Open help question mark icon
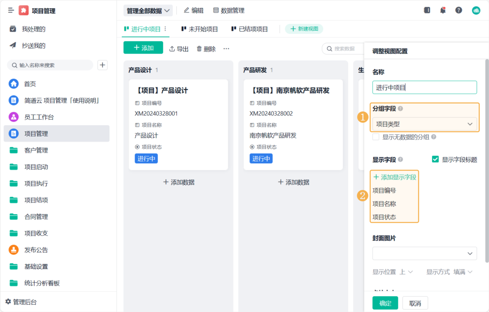This screenshot has width=489, height=312. (459, 11)
